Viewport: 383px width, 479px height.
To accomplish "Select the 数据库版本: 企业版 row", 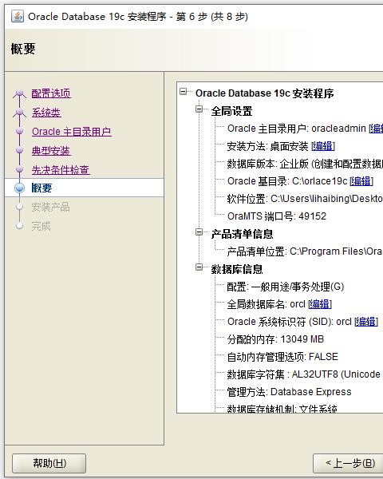I will [305, 164].
